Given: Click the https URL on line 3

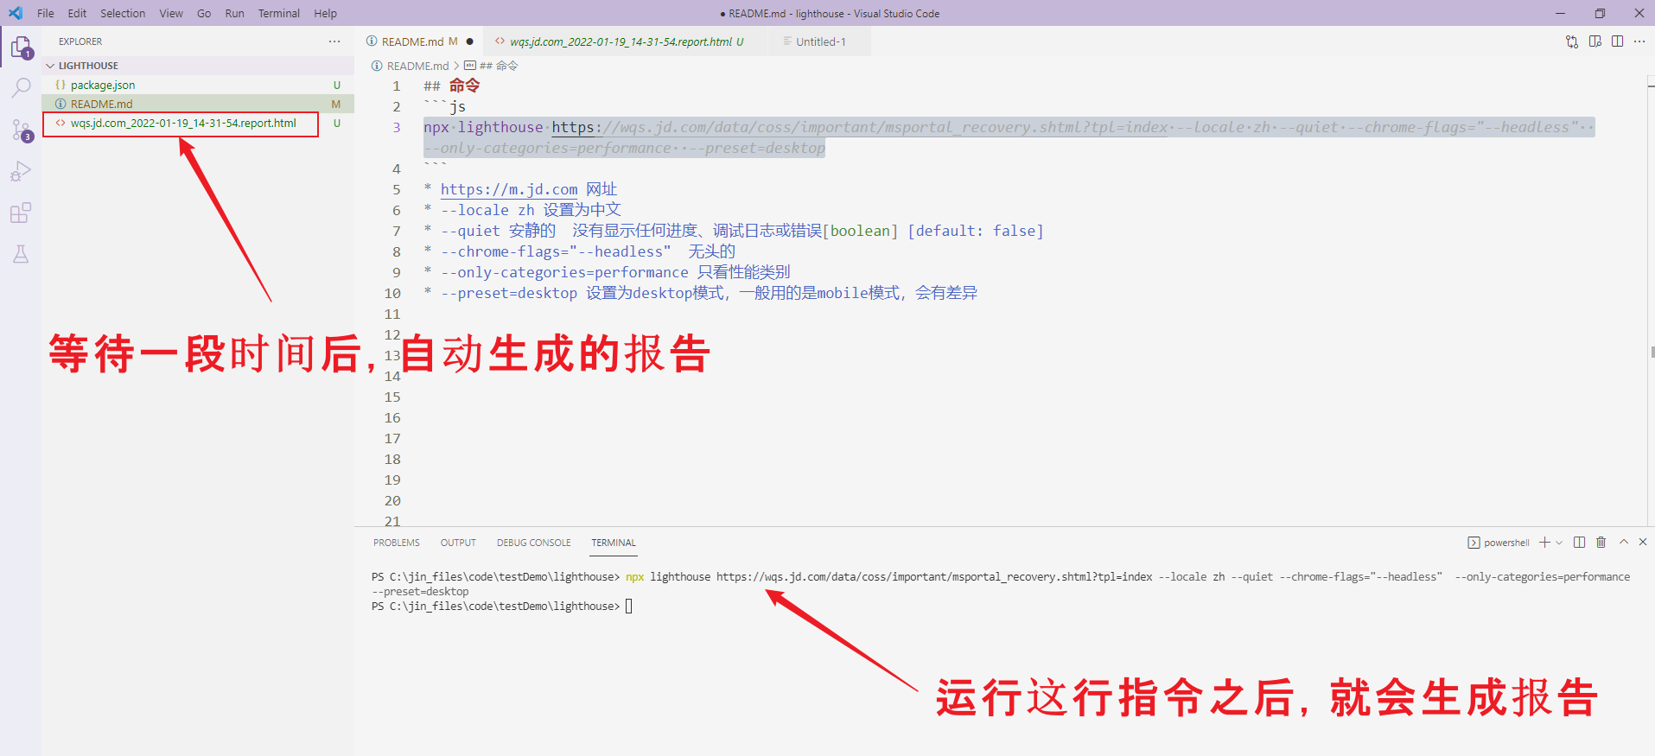Looking at the screenshot, I should click(x=859, y=127).
